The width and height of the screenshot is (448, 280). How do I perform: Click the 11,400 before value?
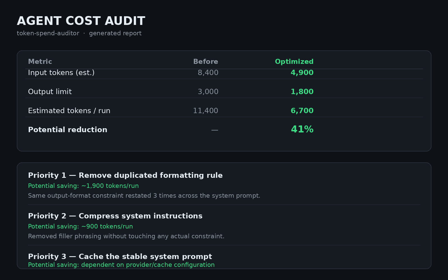[x=206, y=111]
